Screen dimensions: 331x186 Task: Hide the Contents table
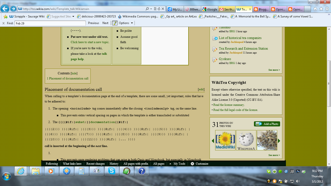[74, 73]
